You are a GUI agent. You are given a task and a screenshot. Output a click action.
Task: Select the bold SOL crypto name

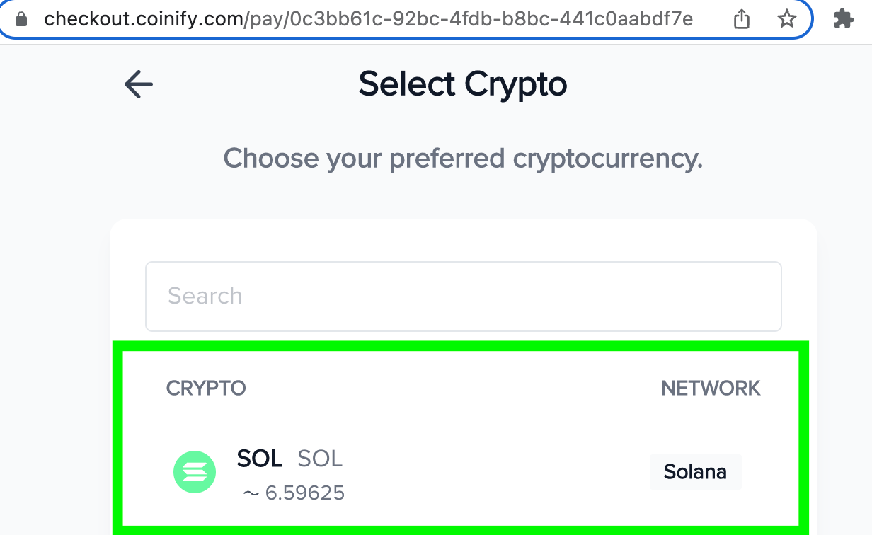tap(260, 459)
